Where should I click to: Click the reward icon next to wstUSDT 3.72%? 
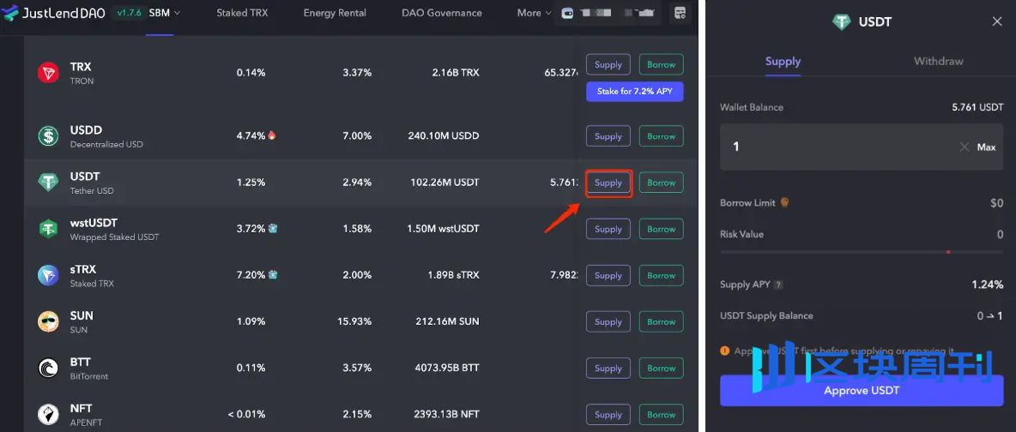click(273, 228)
